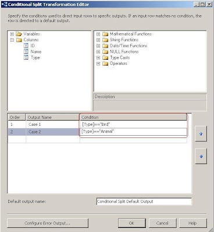The height and width of the screenshot is (232, 214).
Task: Expand Date/Time Functions node
Action: point(98,46)
